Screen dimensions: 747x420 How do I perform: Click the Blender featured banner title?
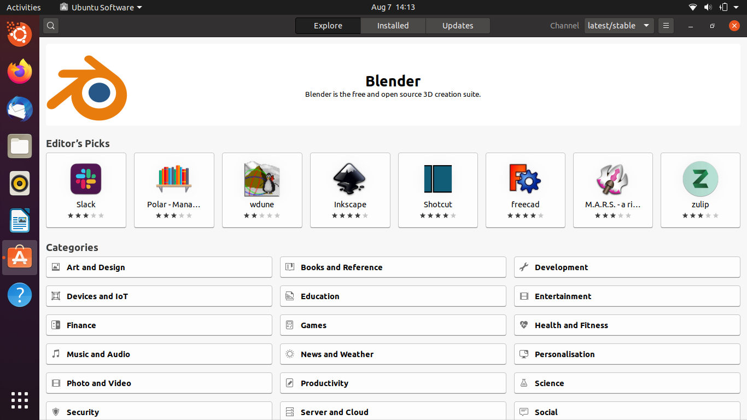click(x=393, y=81)
